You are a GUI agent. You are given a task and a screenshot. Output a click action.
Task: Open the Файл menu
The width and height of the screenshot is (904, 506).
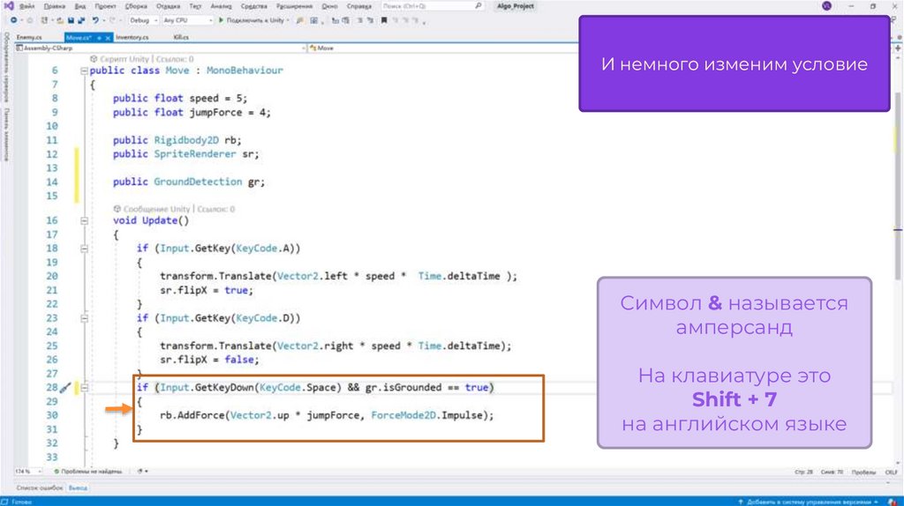click(26, 6)
